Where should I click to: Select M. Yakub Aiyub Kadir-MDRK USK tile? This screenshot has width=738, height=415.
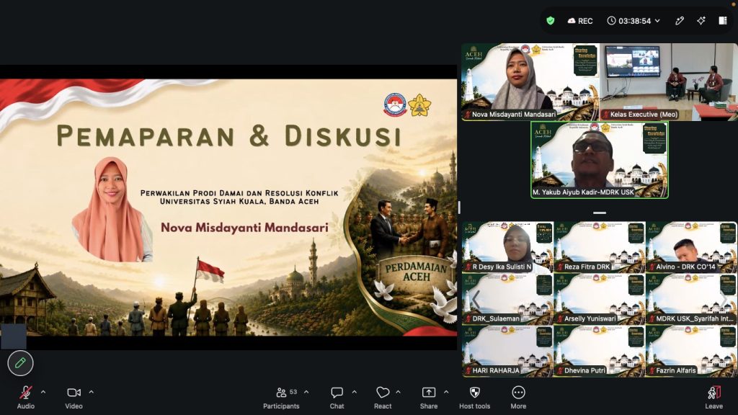pyautogui.click(x=600, y=159)
